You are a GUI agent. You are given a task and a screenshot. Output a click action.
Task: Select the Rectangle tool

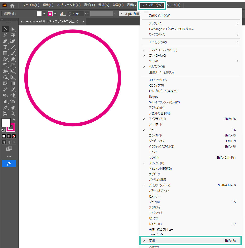click(5, 53)
